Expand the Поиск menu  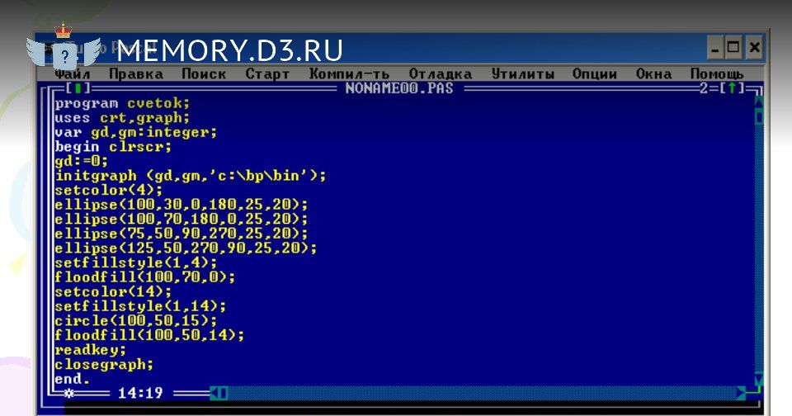click(203, 74)
